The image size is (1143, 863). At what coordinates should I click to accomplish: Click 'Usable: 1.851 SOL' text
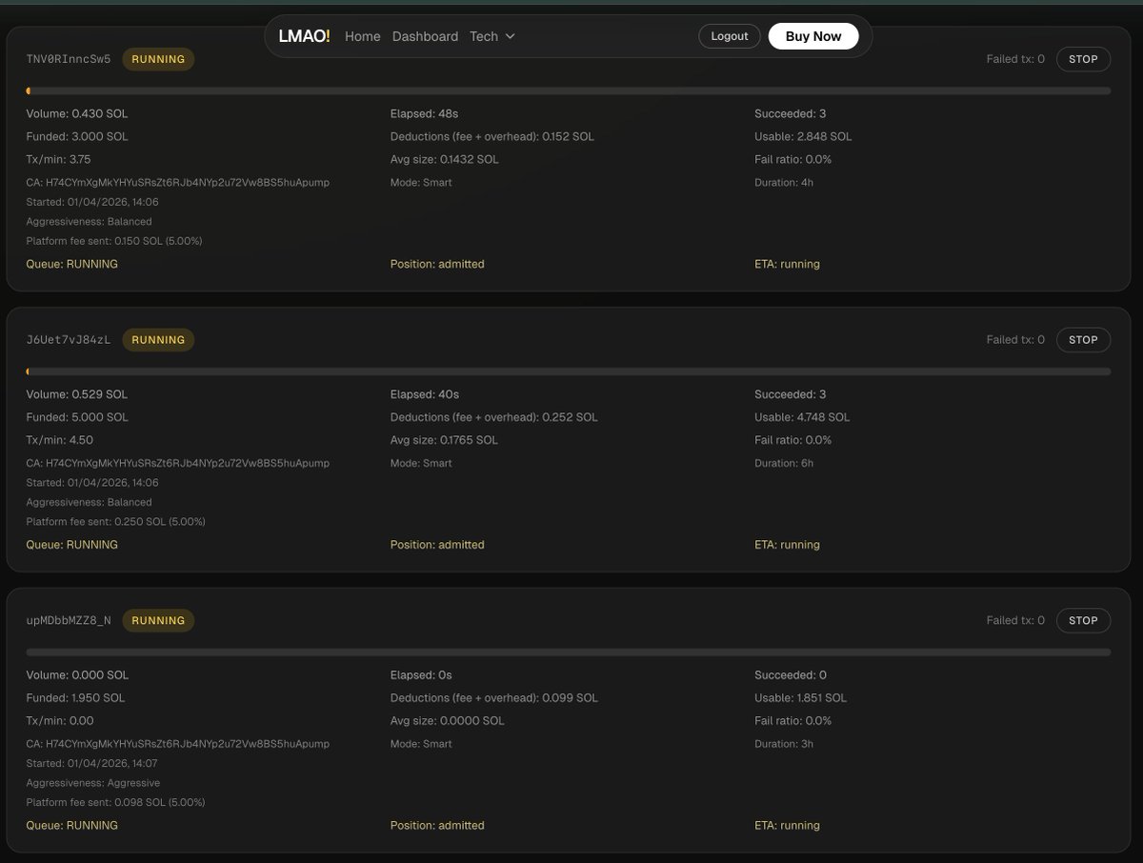point(800,698)
